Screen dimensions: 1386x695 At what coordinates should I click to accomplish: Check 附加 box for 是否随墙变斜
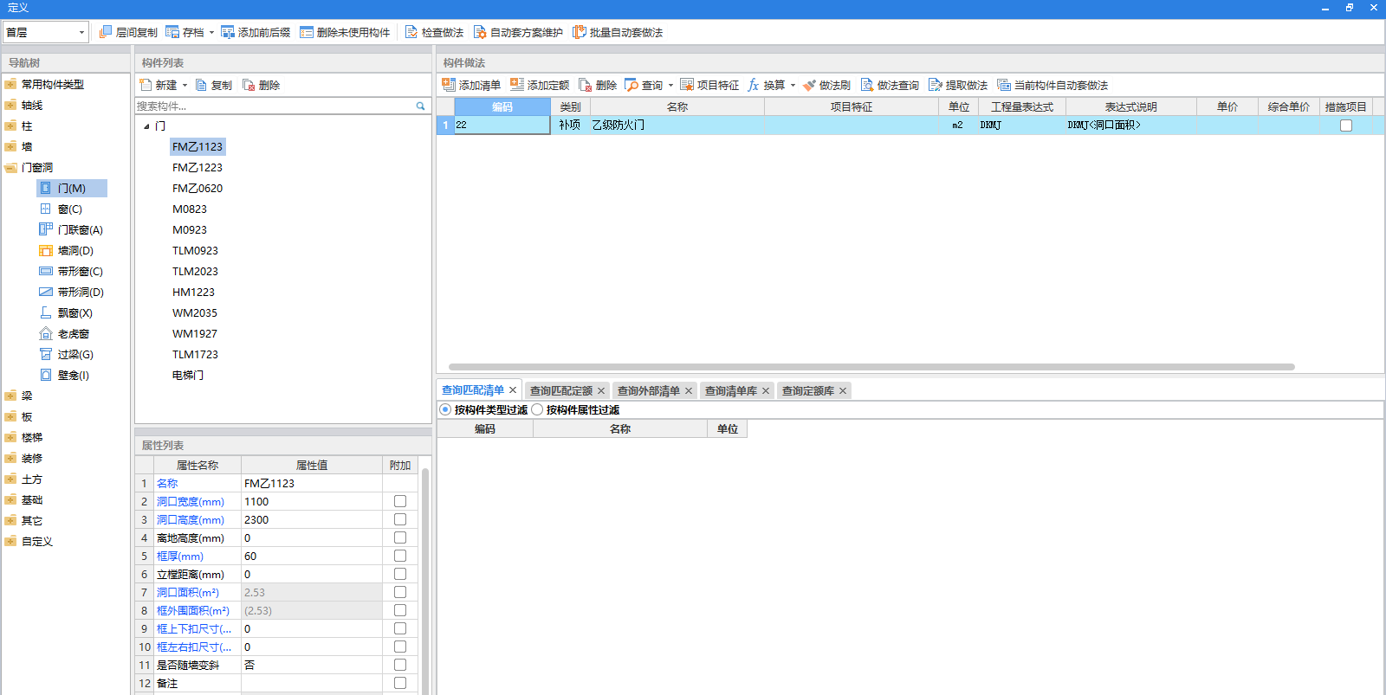click(400, 665)
